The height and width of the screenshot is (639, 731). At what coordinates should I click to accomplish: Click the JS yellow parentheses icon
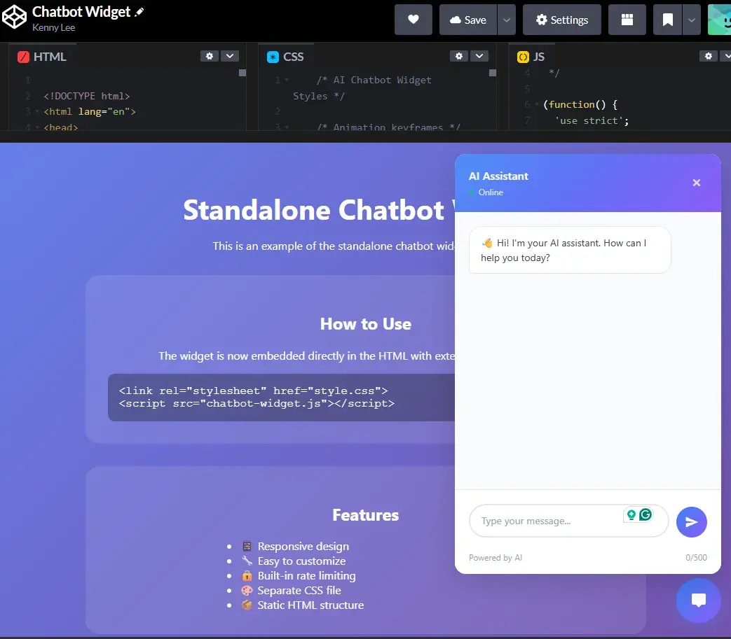[x=523, y=57]
